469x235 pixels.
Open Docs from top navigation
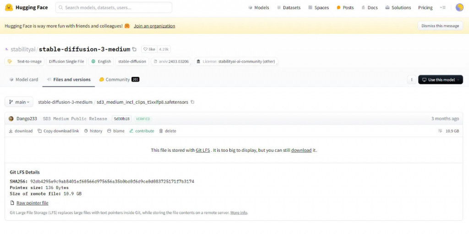[x=370, y=7]
